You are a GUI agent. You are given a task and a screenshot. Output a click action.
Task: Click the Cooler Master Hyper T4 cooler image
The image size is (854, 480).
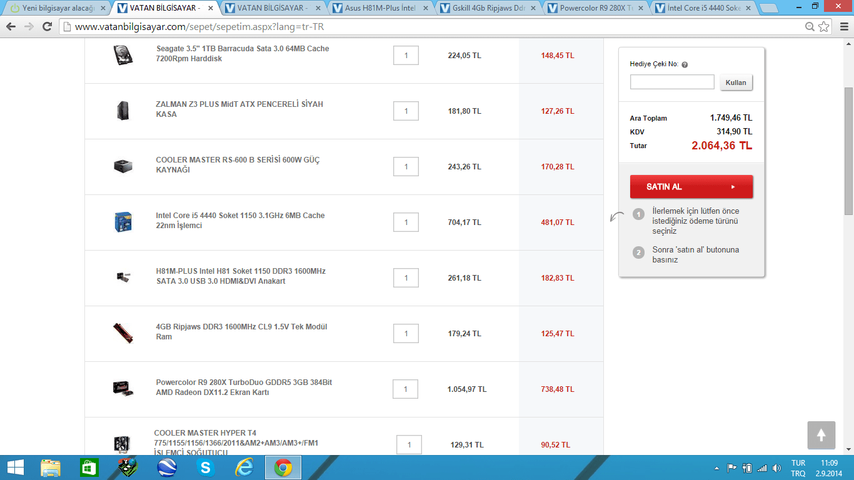(x=122, y=444)
